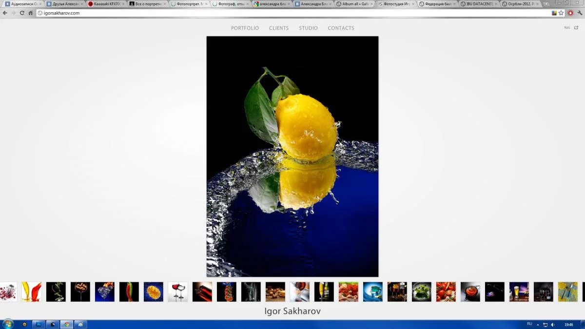Go to the browser home page icon
The image size is (585, 329).
coord(31,13)
